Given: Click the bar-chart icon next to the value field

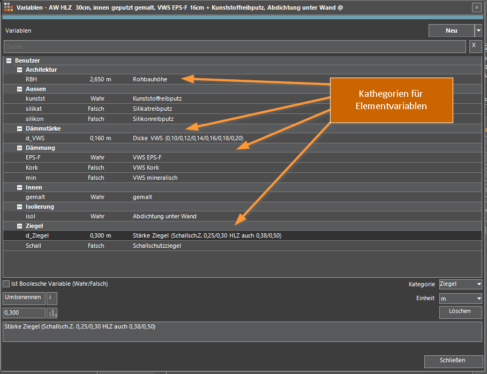Looking at the screenshot, I should 51,312.
